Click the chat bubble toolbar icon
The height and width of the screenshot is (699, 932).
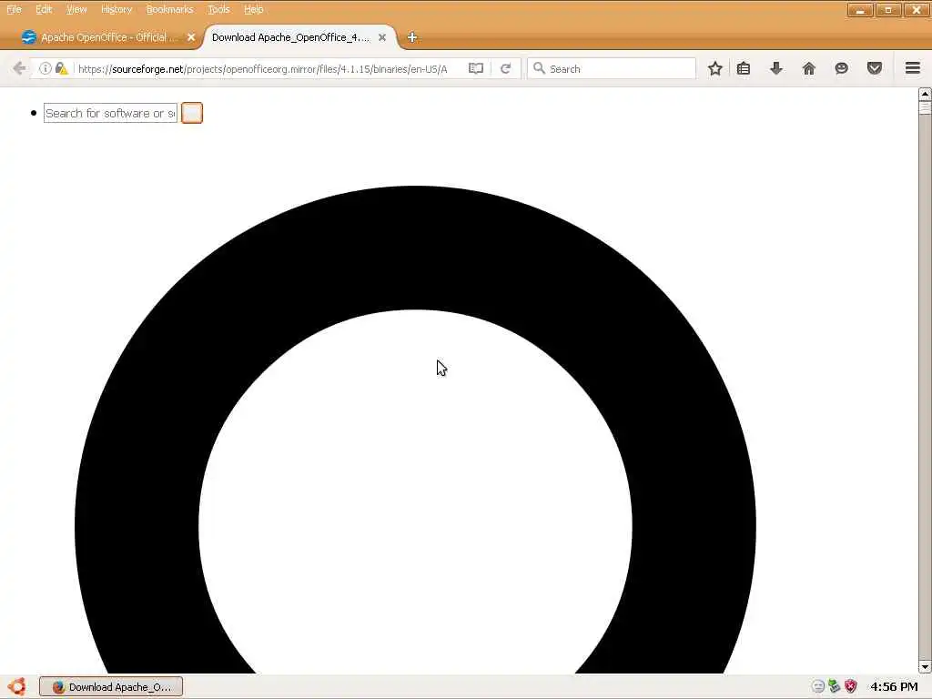tap(841, 68)
